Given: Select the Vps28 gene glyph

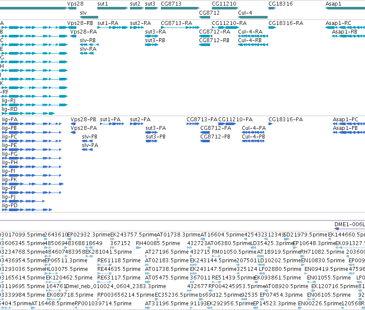Looking at the screenshot, I should tap(72, 8).
